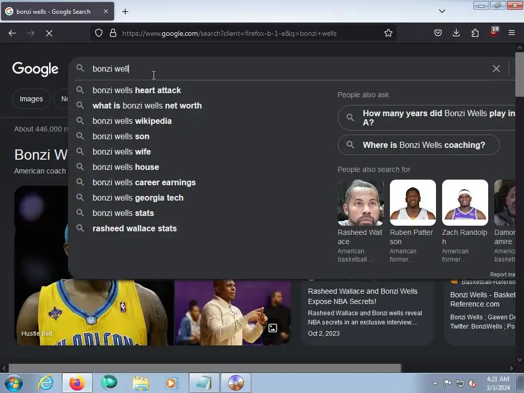The height and width of the screenshot is (393, 524).
Task: Switch to the Images filter tab
Action: coord(31,99)
